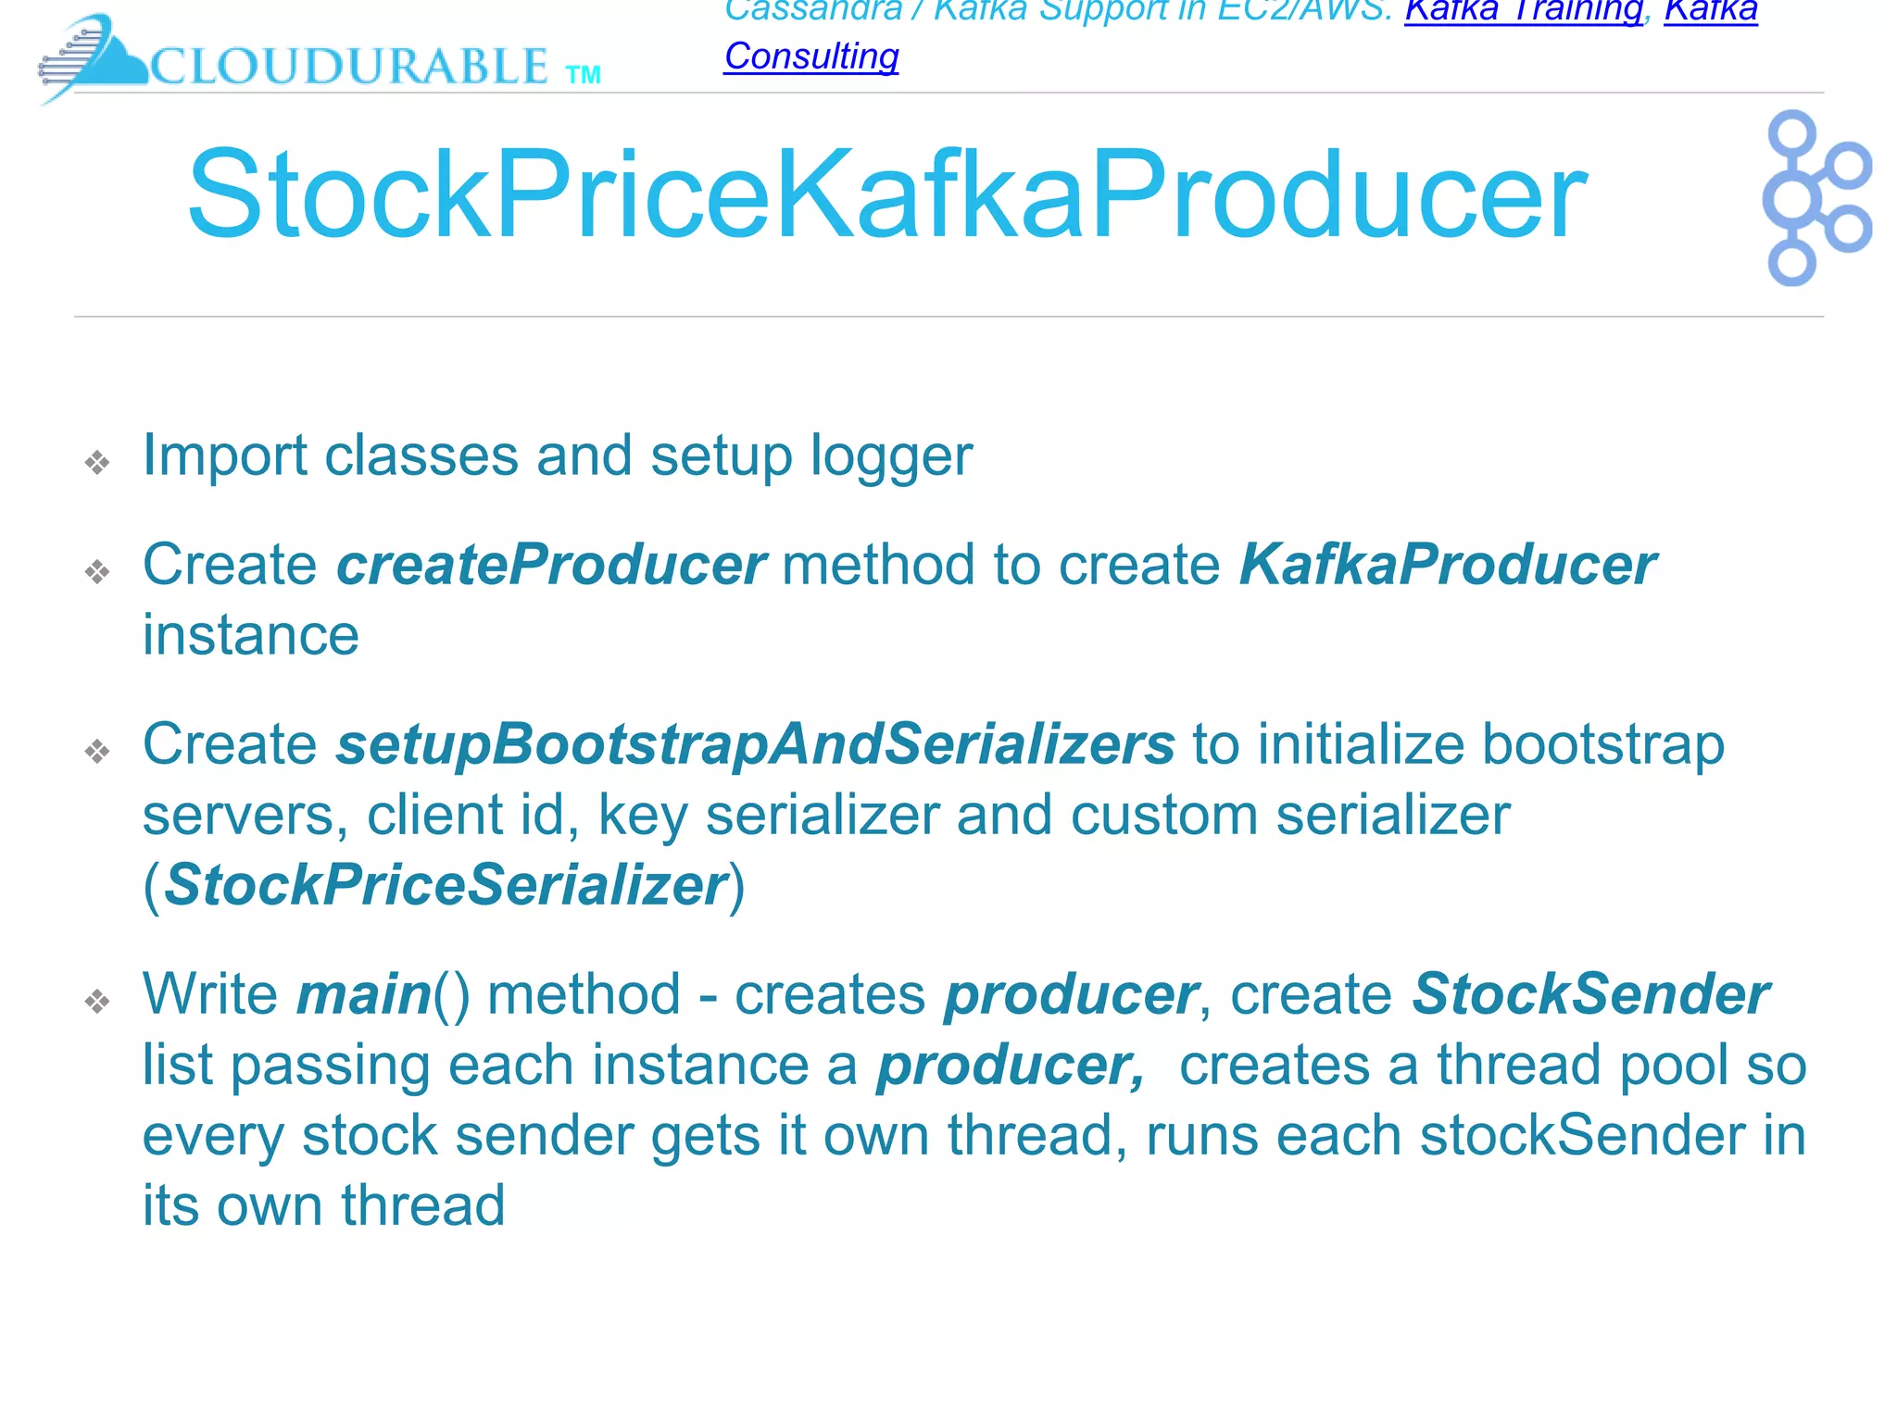Open the Consulting link in the header

click(x=811, y=56)
